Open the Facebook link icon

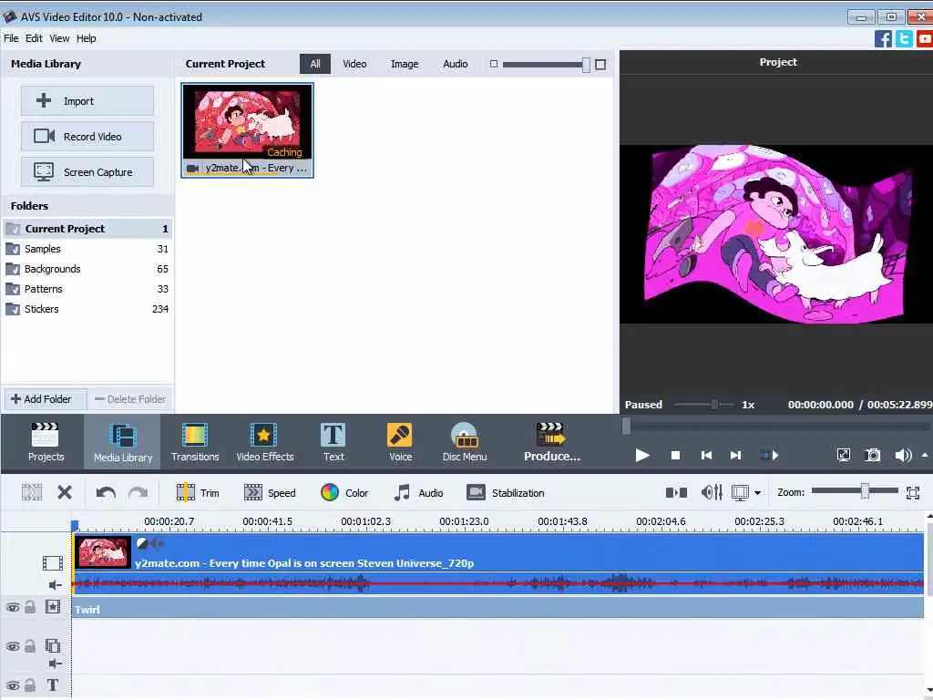coord(883,38)
